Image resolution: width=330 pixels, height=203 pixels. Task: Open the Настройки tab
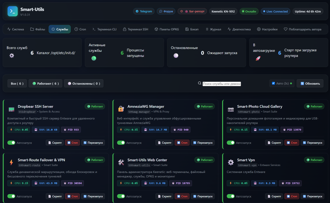[x=267, y=29]
